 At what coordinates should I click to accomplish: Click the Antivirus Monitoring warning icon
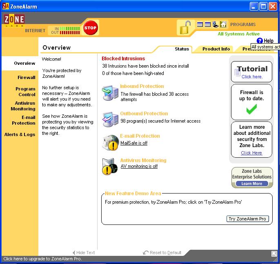pos(109,166)
